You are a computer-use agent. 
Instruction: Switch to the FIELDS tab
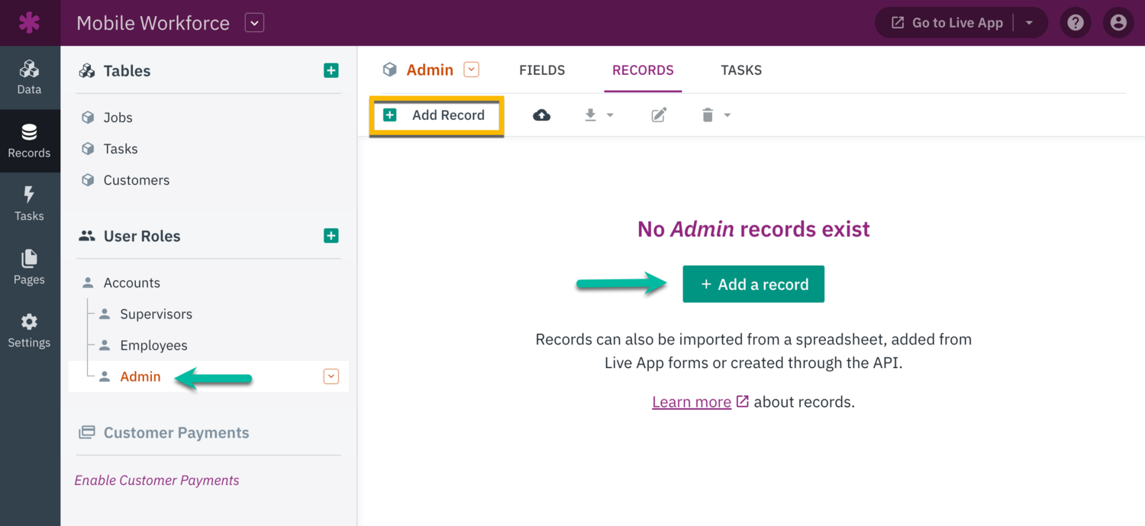click(x=542, y=69)
